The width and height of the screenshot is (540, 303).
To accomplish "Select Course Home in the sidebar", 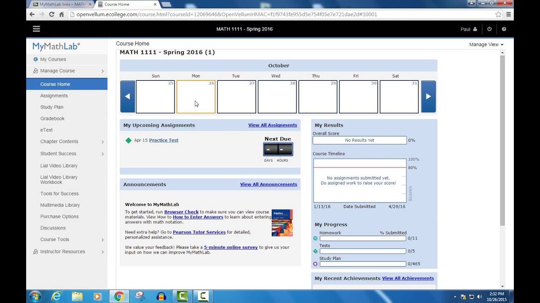I will pyautogui.click(x=67, y=84).
